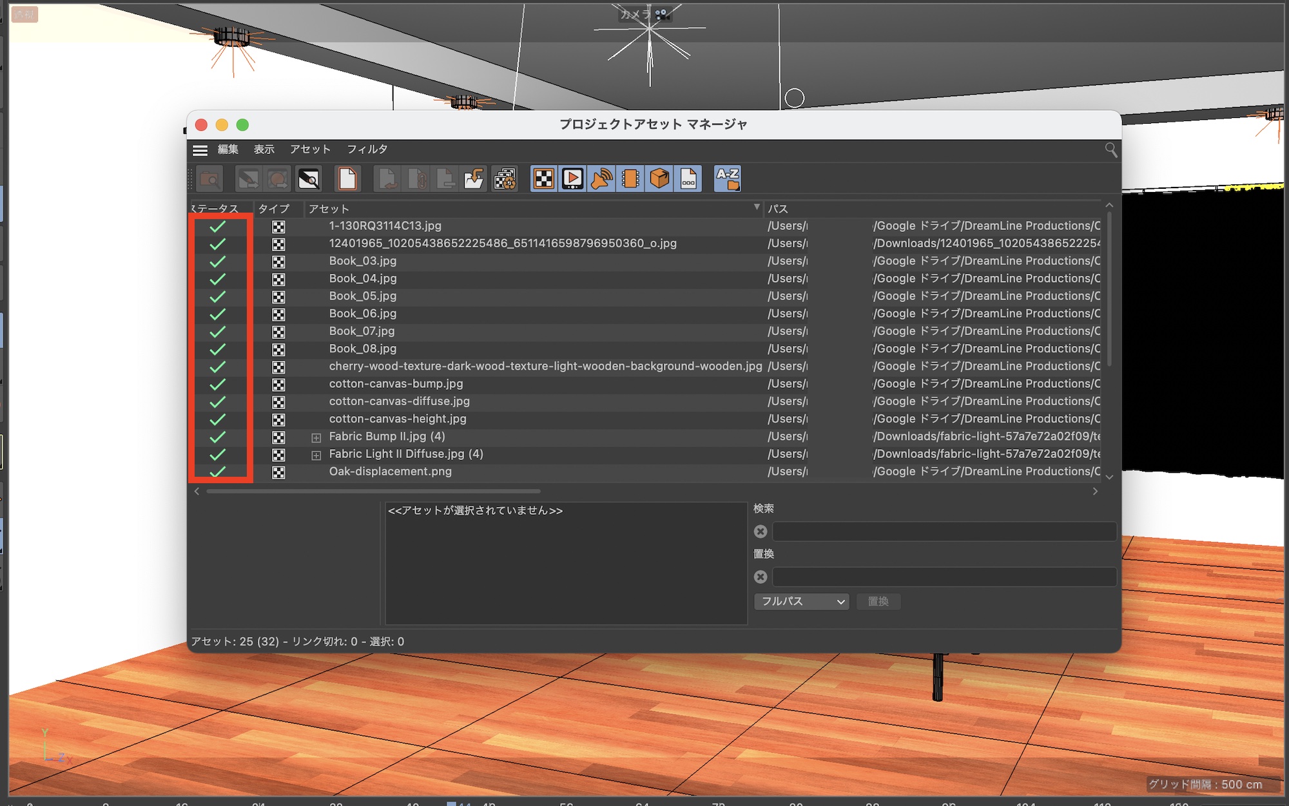This screenshot has height=806, width=1289.
Task: Click the A-Z sort assets icon
Action: pos(728,178)
